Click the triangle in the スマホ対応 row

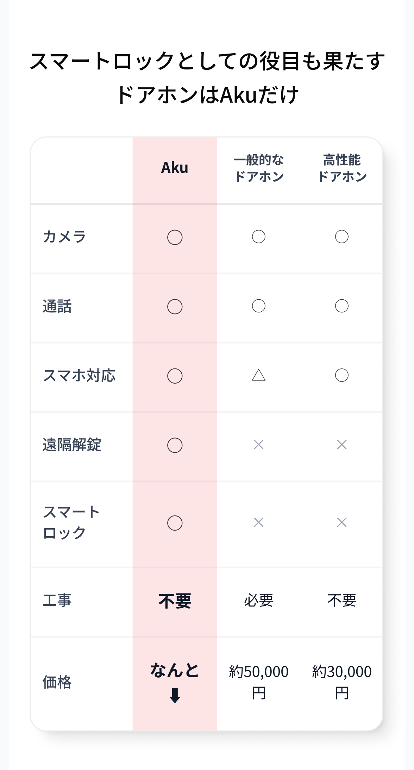tap(259, 375)
